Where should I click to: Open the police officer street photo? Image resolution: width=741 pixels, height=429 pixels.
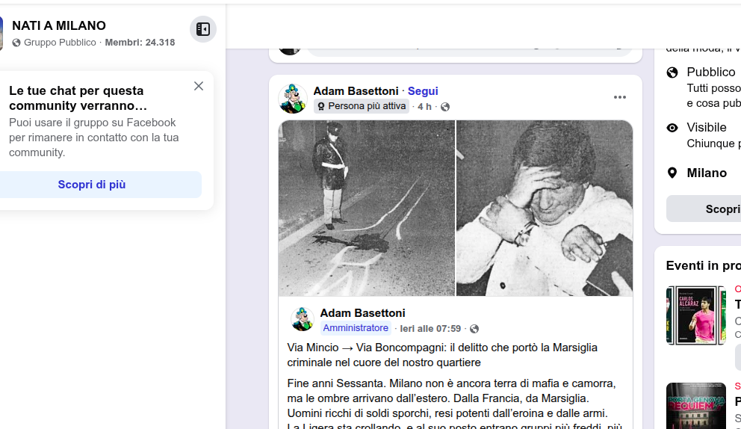[367, 208]
